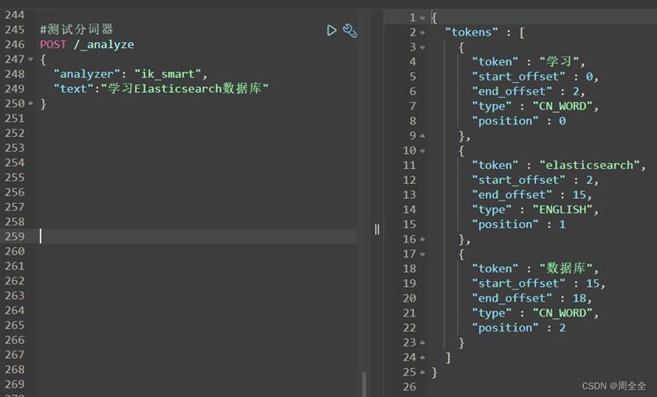This screenshot has height=397, width=657.
Task: Click "start_offset" key on line 12
Action: pos(518,180)
